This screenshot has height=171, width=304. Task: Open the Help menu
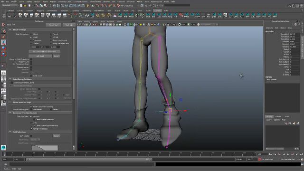(x=173, y=1)
